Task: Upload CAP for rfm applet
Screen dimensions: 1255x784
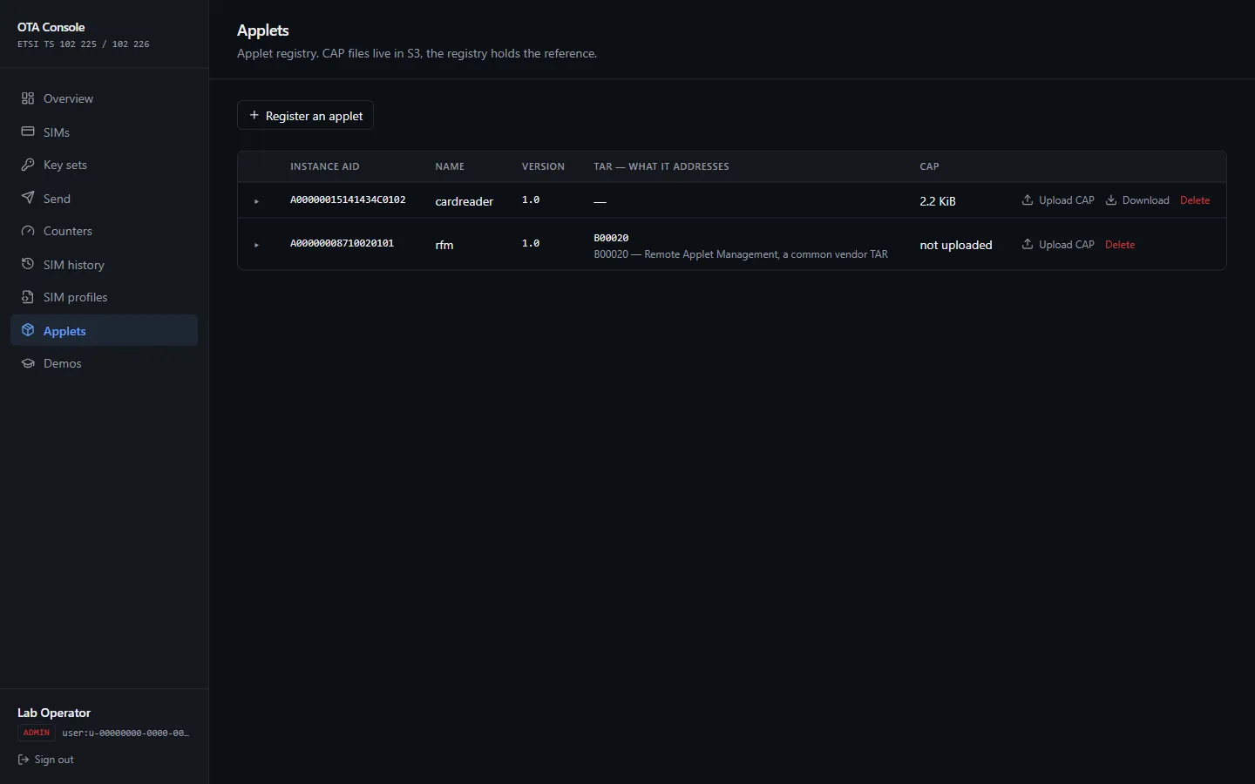Action: tap(1058, 245)
